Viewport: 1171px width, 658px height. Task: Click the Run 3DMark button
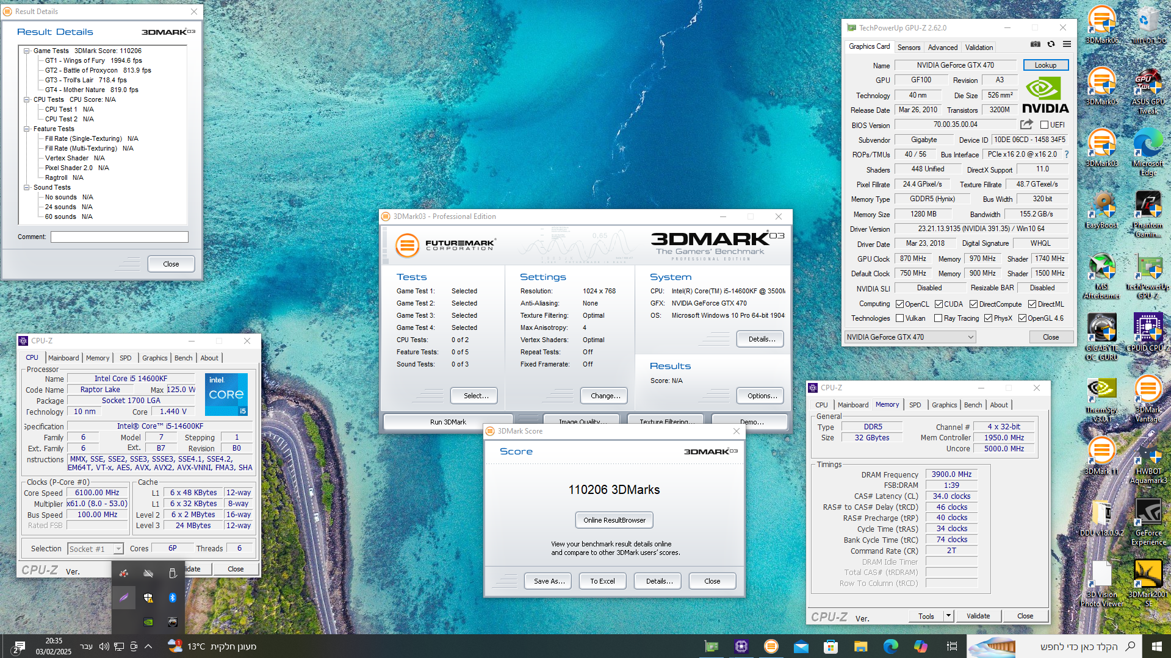tap(448, 422)
